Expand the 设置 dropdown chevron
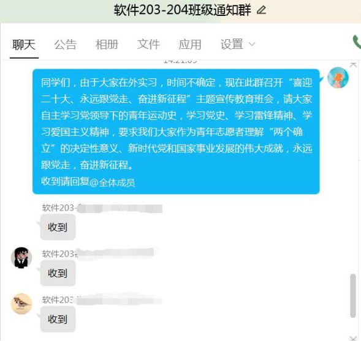The image size is (361, 341). click(252, 44)
